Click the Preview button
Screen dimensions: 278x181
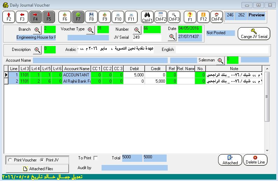[x=256, y=15]
